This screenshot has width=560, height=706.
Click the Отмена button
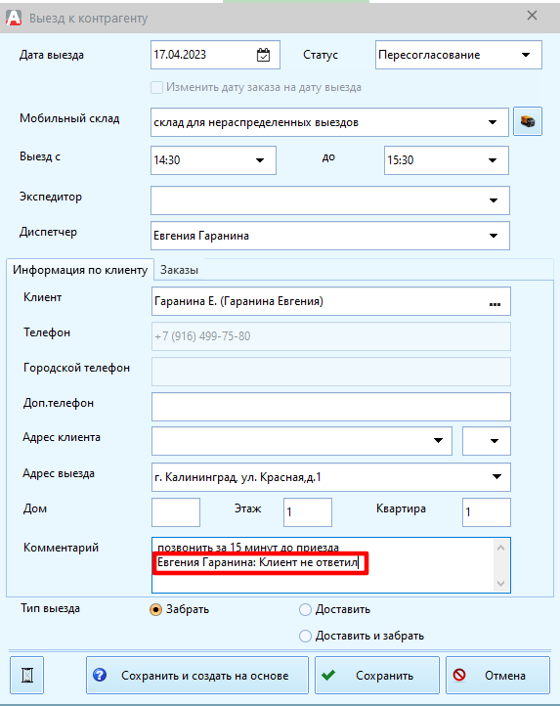497,676
